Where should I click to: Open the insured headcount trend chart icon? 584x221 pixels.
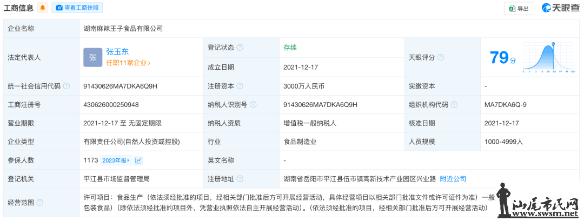(138, 160)
